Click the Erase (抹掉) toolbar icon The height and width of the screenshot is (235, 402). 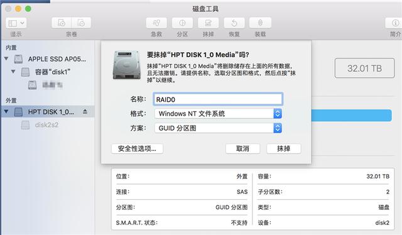point(208,23)
